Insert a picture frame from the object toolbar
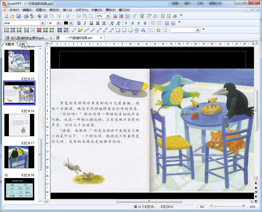Image resolution: width=262 pixels, height=212 pixels. point(19,30)
